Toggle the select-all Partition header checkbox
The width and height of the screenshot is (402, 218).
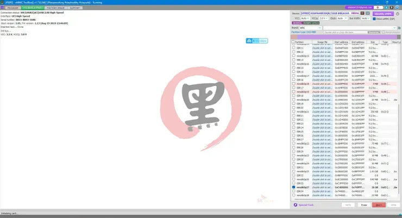coord(293,42)
